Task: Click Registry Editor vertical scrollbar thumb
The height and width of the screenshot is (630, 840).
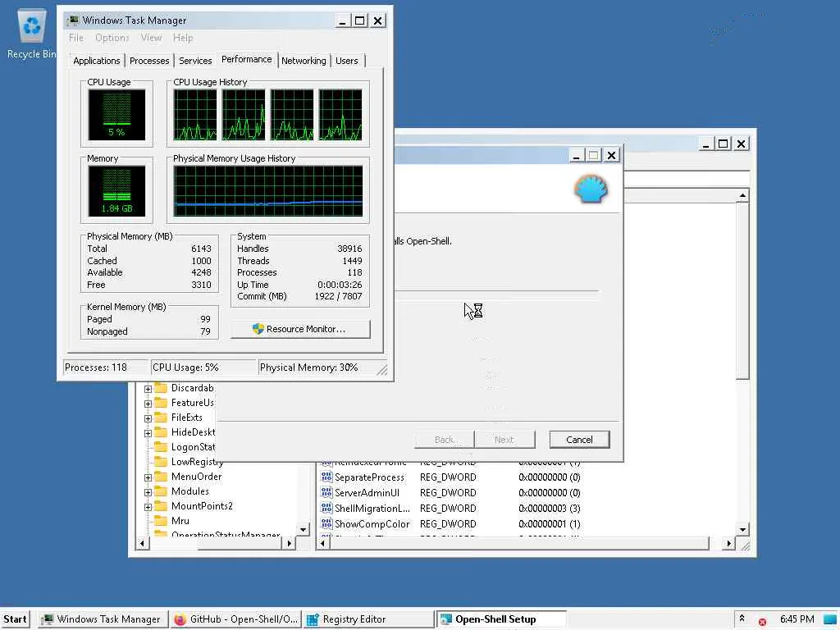Action: click(742, 291)
